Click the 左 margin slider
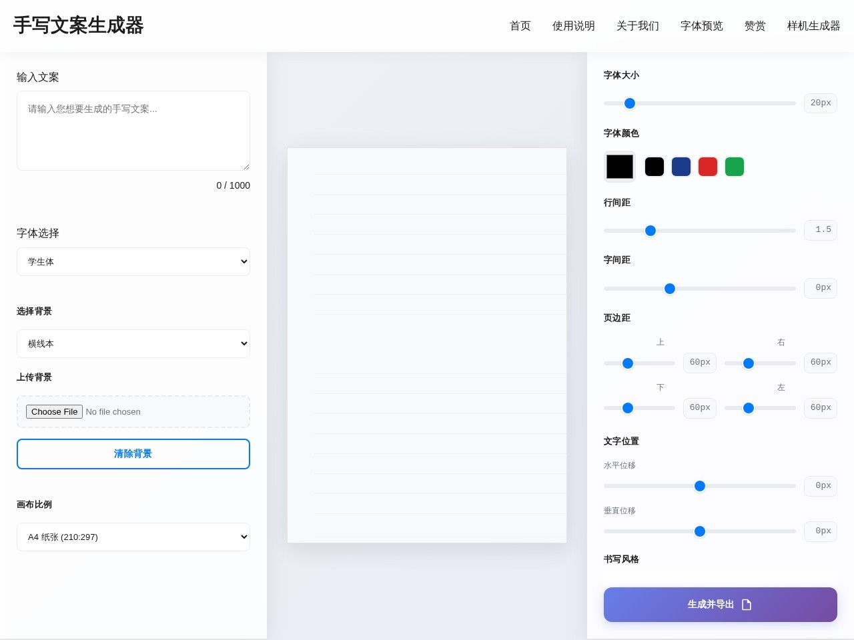This screenshot has width=854, height=640. click(x=760, y=408)
